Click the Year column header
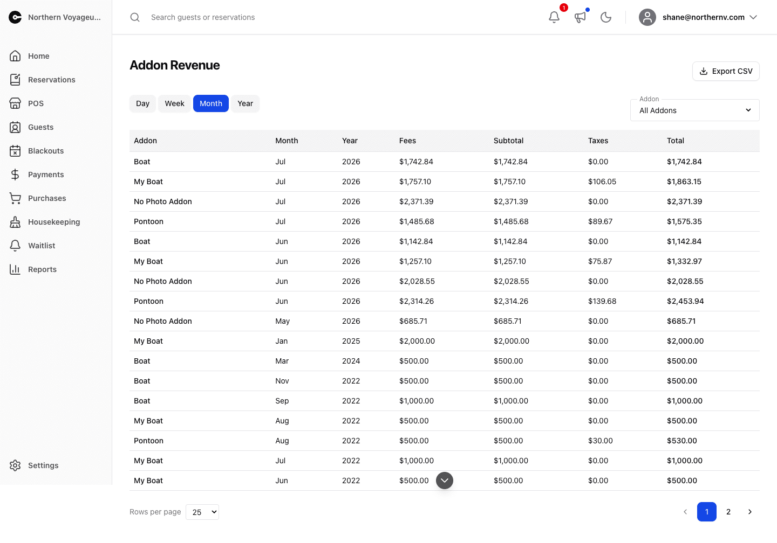The width and height of the screenshot is (777, 543). click(x=350, y=141)
